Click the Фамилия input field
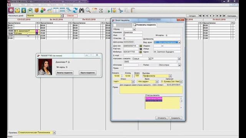Screen dimensions: 246x138 coord(133,32)
